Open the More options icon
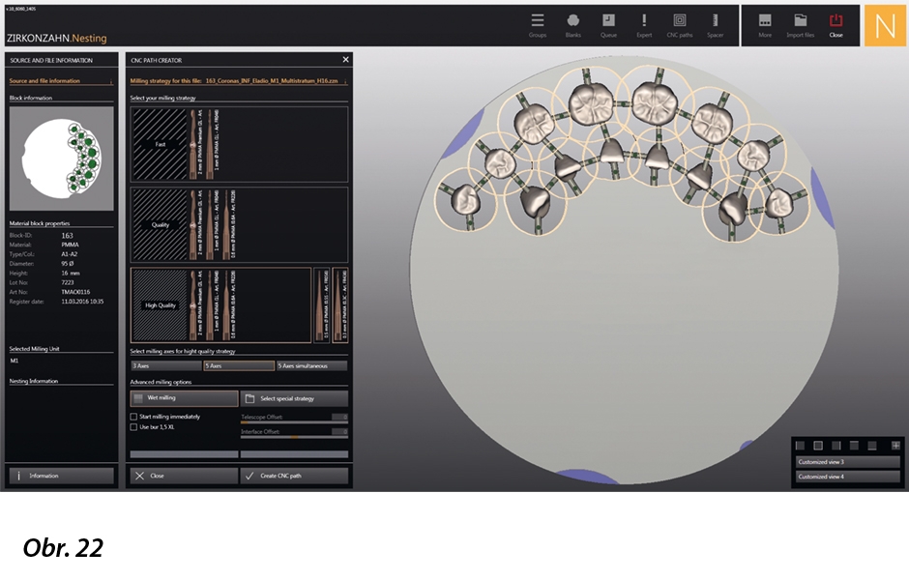 [x=765, y=25]
